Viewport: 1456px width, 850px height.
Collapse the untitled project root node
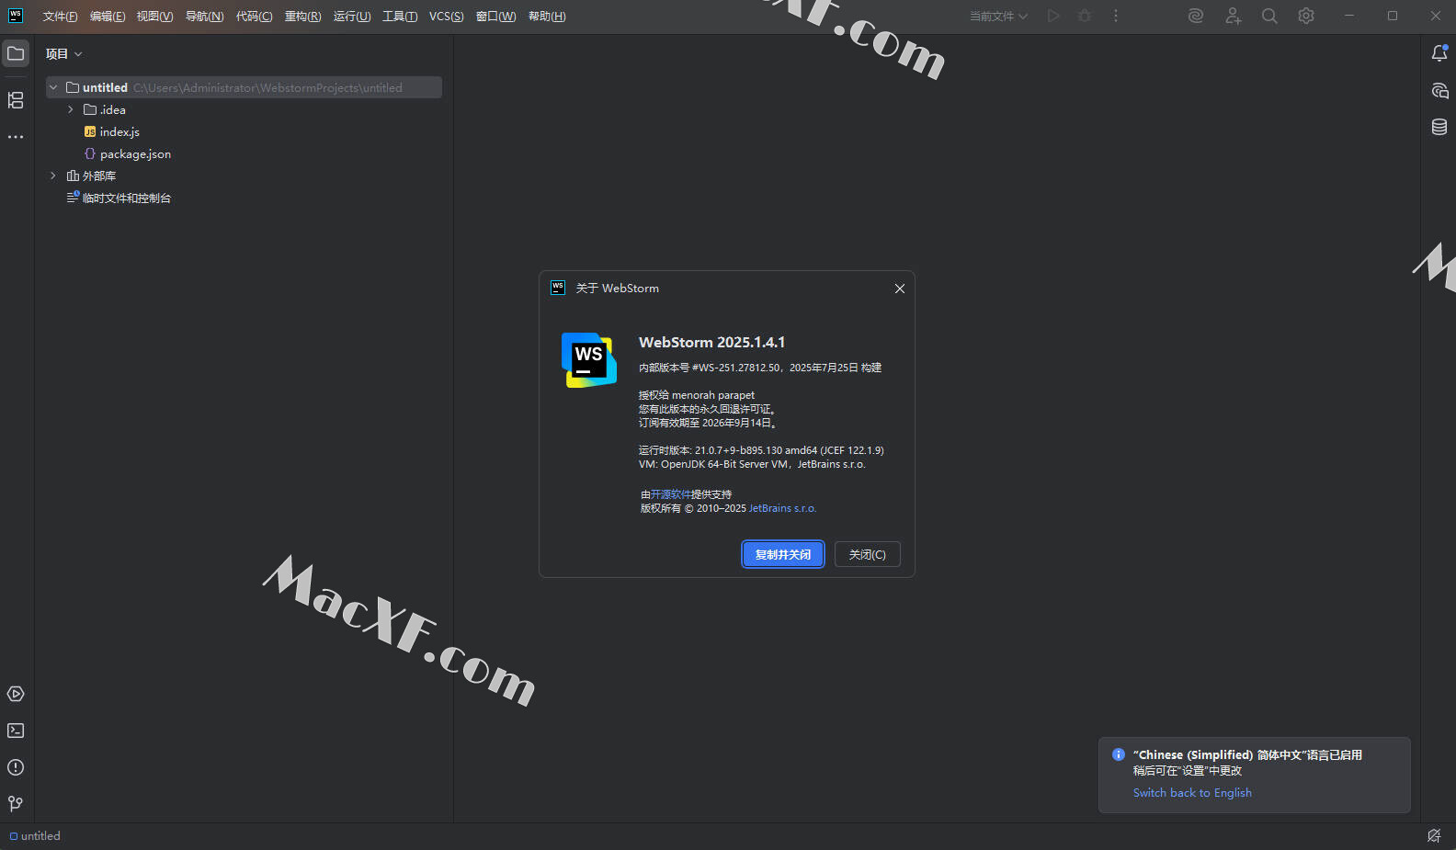(53, 87)
